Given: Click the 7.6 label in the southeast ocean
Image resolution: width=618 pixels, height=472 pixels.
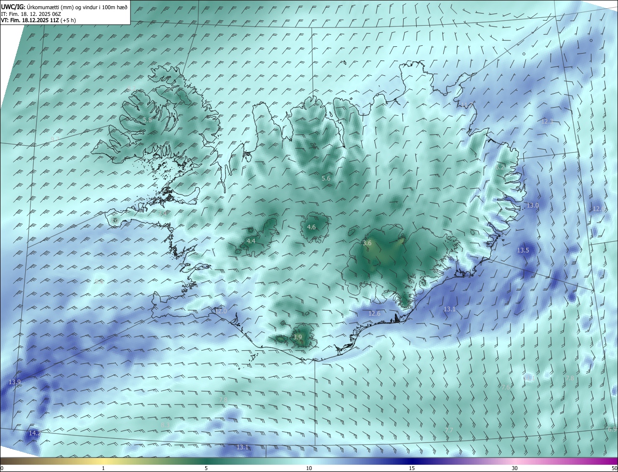Looking at the screenshot, I should [506, 387].
